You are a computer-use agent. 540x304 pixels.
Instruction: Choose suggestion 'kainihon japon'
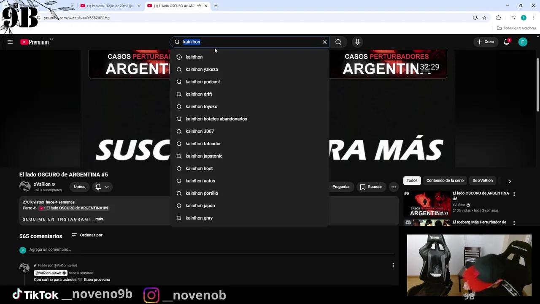tap(249, 206)
